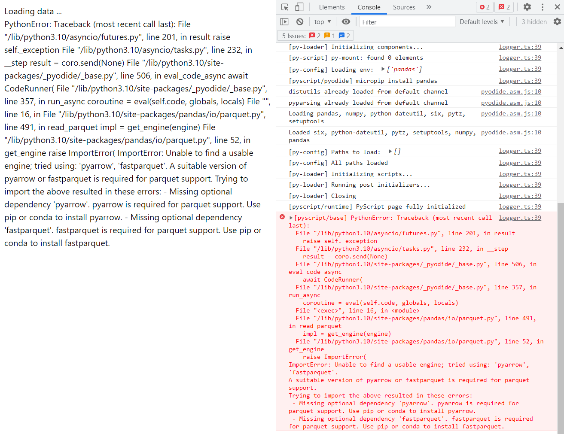Open the 5 Issues button

click(316, 36)
